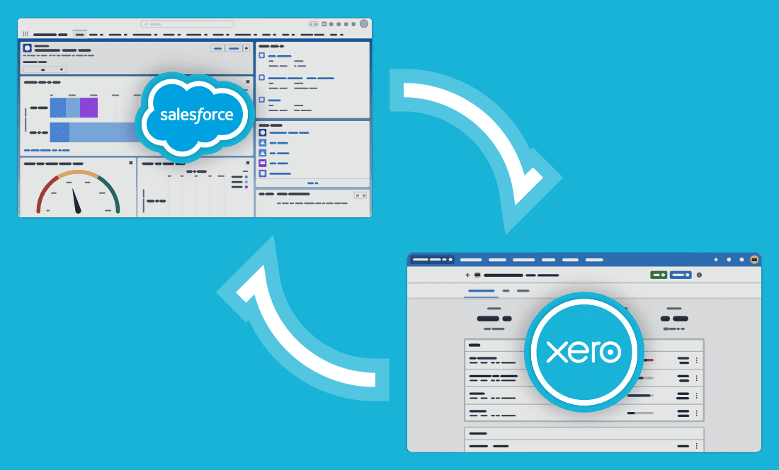Open the kebab menu on the second Xero table row

tap(697, 378)
